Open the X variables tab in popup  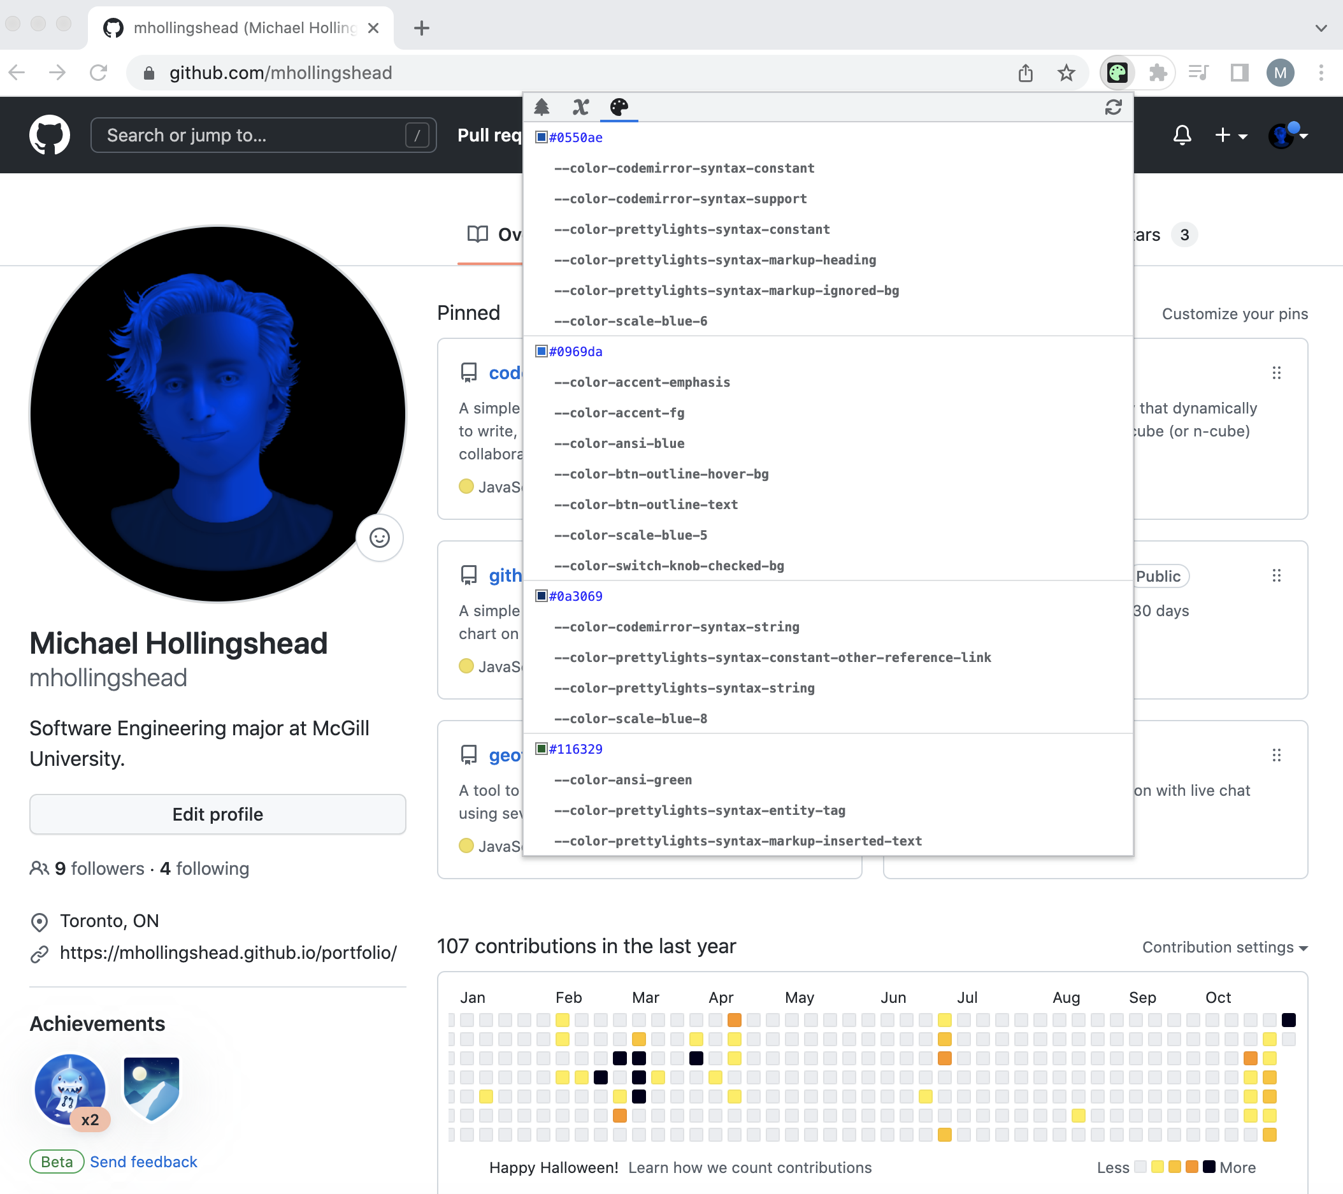(x=581, y=107)
